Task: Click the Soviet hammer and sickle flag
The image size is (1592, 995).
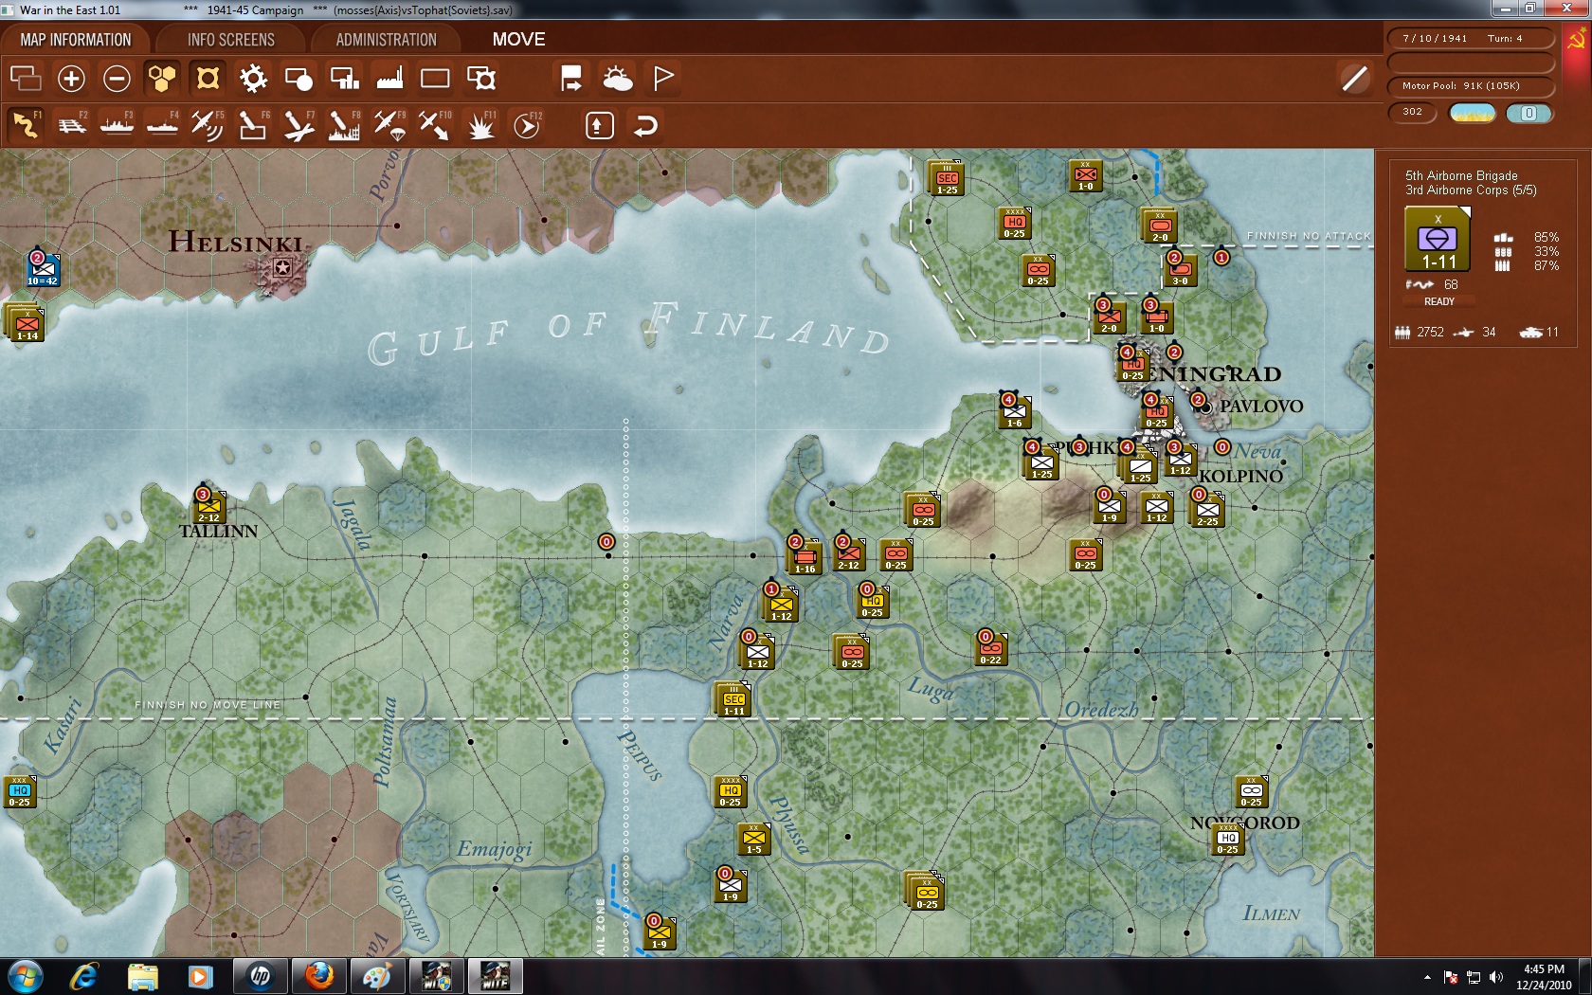Action: (x=1577, y=41)
